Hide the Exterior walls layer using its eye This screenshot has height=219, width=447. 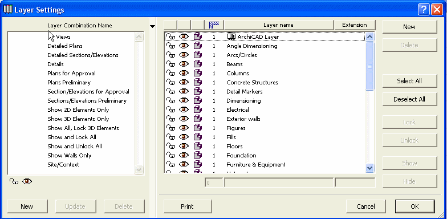(x=184, y=119)
